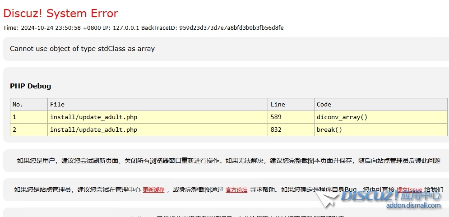449x217 pixels.
Task: Click the diconv_array() code cell
Action: [342, 117]
